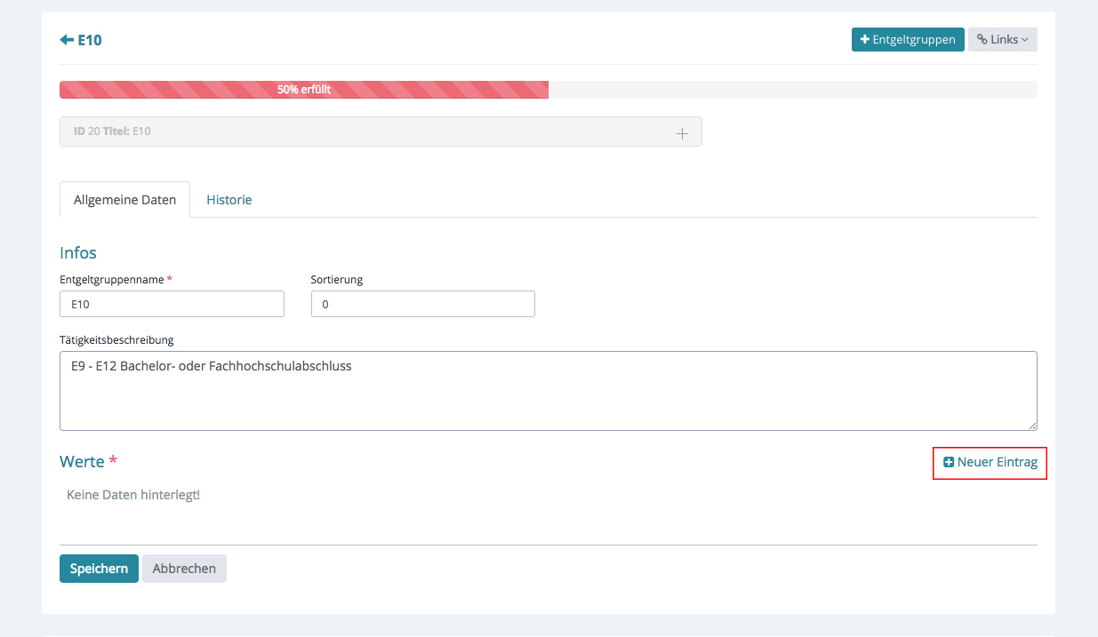Click the Keine Daten hinterlegt message
This screenshot has width=1098, height=637.
[x=133, y=495]
